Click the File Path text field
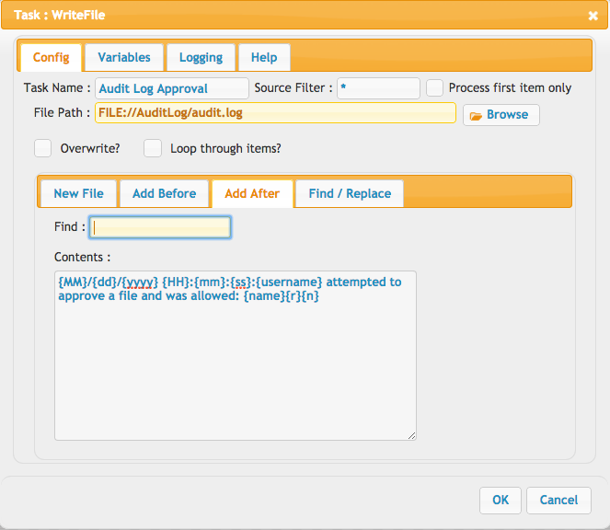This screenshot has width=610, height=530. 275,113
